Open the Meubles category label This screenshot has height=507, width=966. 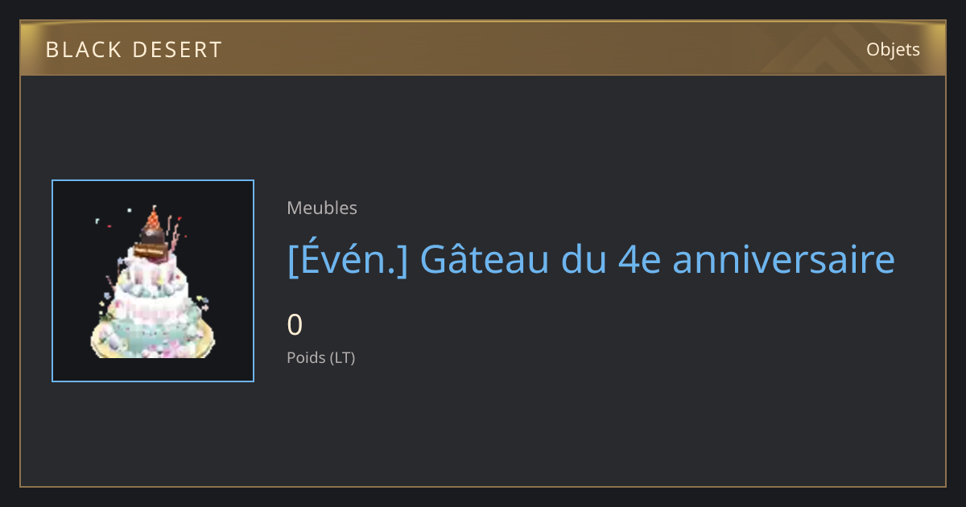[322, 208]
